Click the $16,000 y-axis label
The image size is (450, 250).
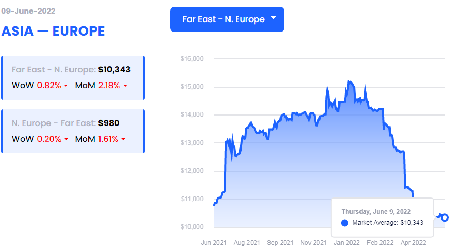pyautogui.click(x=192, y=59)
